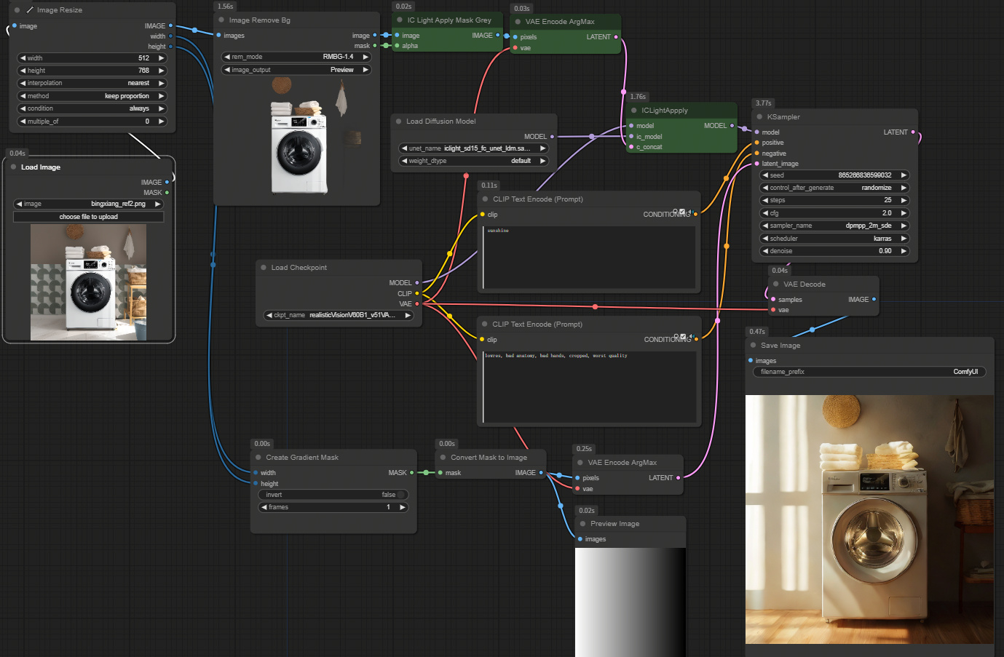Collapse the Load Image node via its circle icon

pyautogui.click(x=12, y=167)
